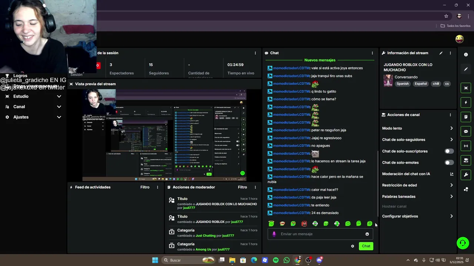Open Modo lento settings arrow
This screenshot has height=266, width=474.
(x=451, y=128)
